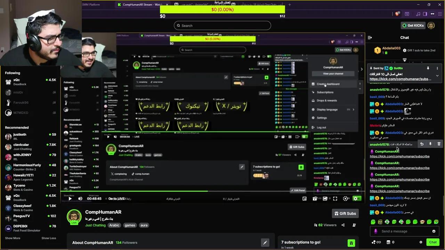This screenshot has width=445, height=250.
Task: Open profile avatar menu top right
Action: point(431,25)
